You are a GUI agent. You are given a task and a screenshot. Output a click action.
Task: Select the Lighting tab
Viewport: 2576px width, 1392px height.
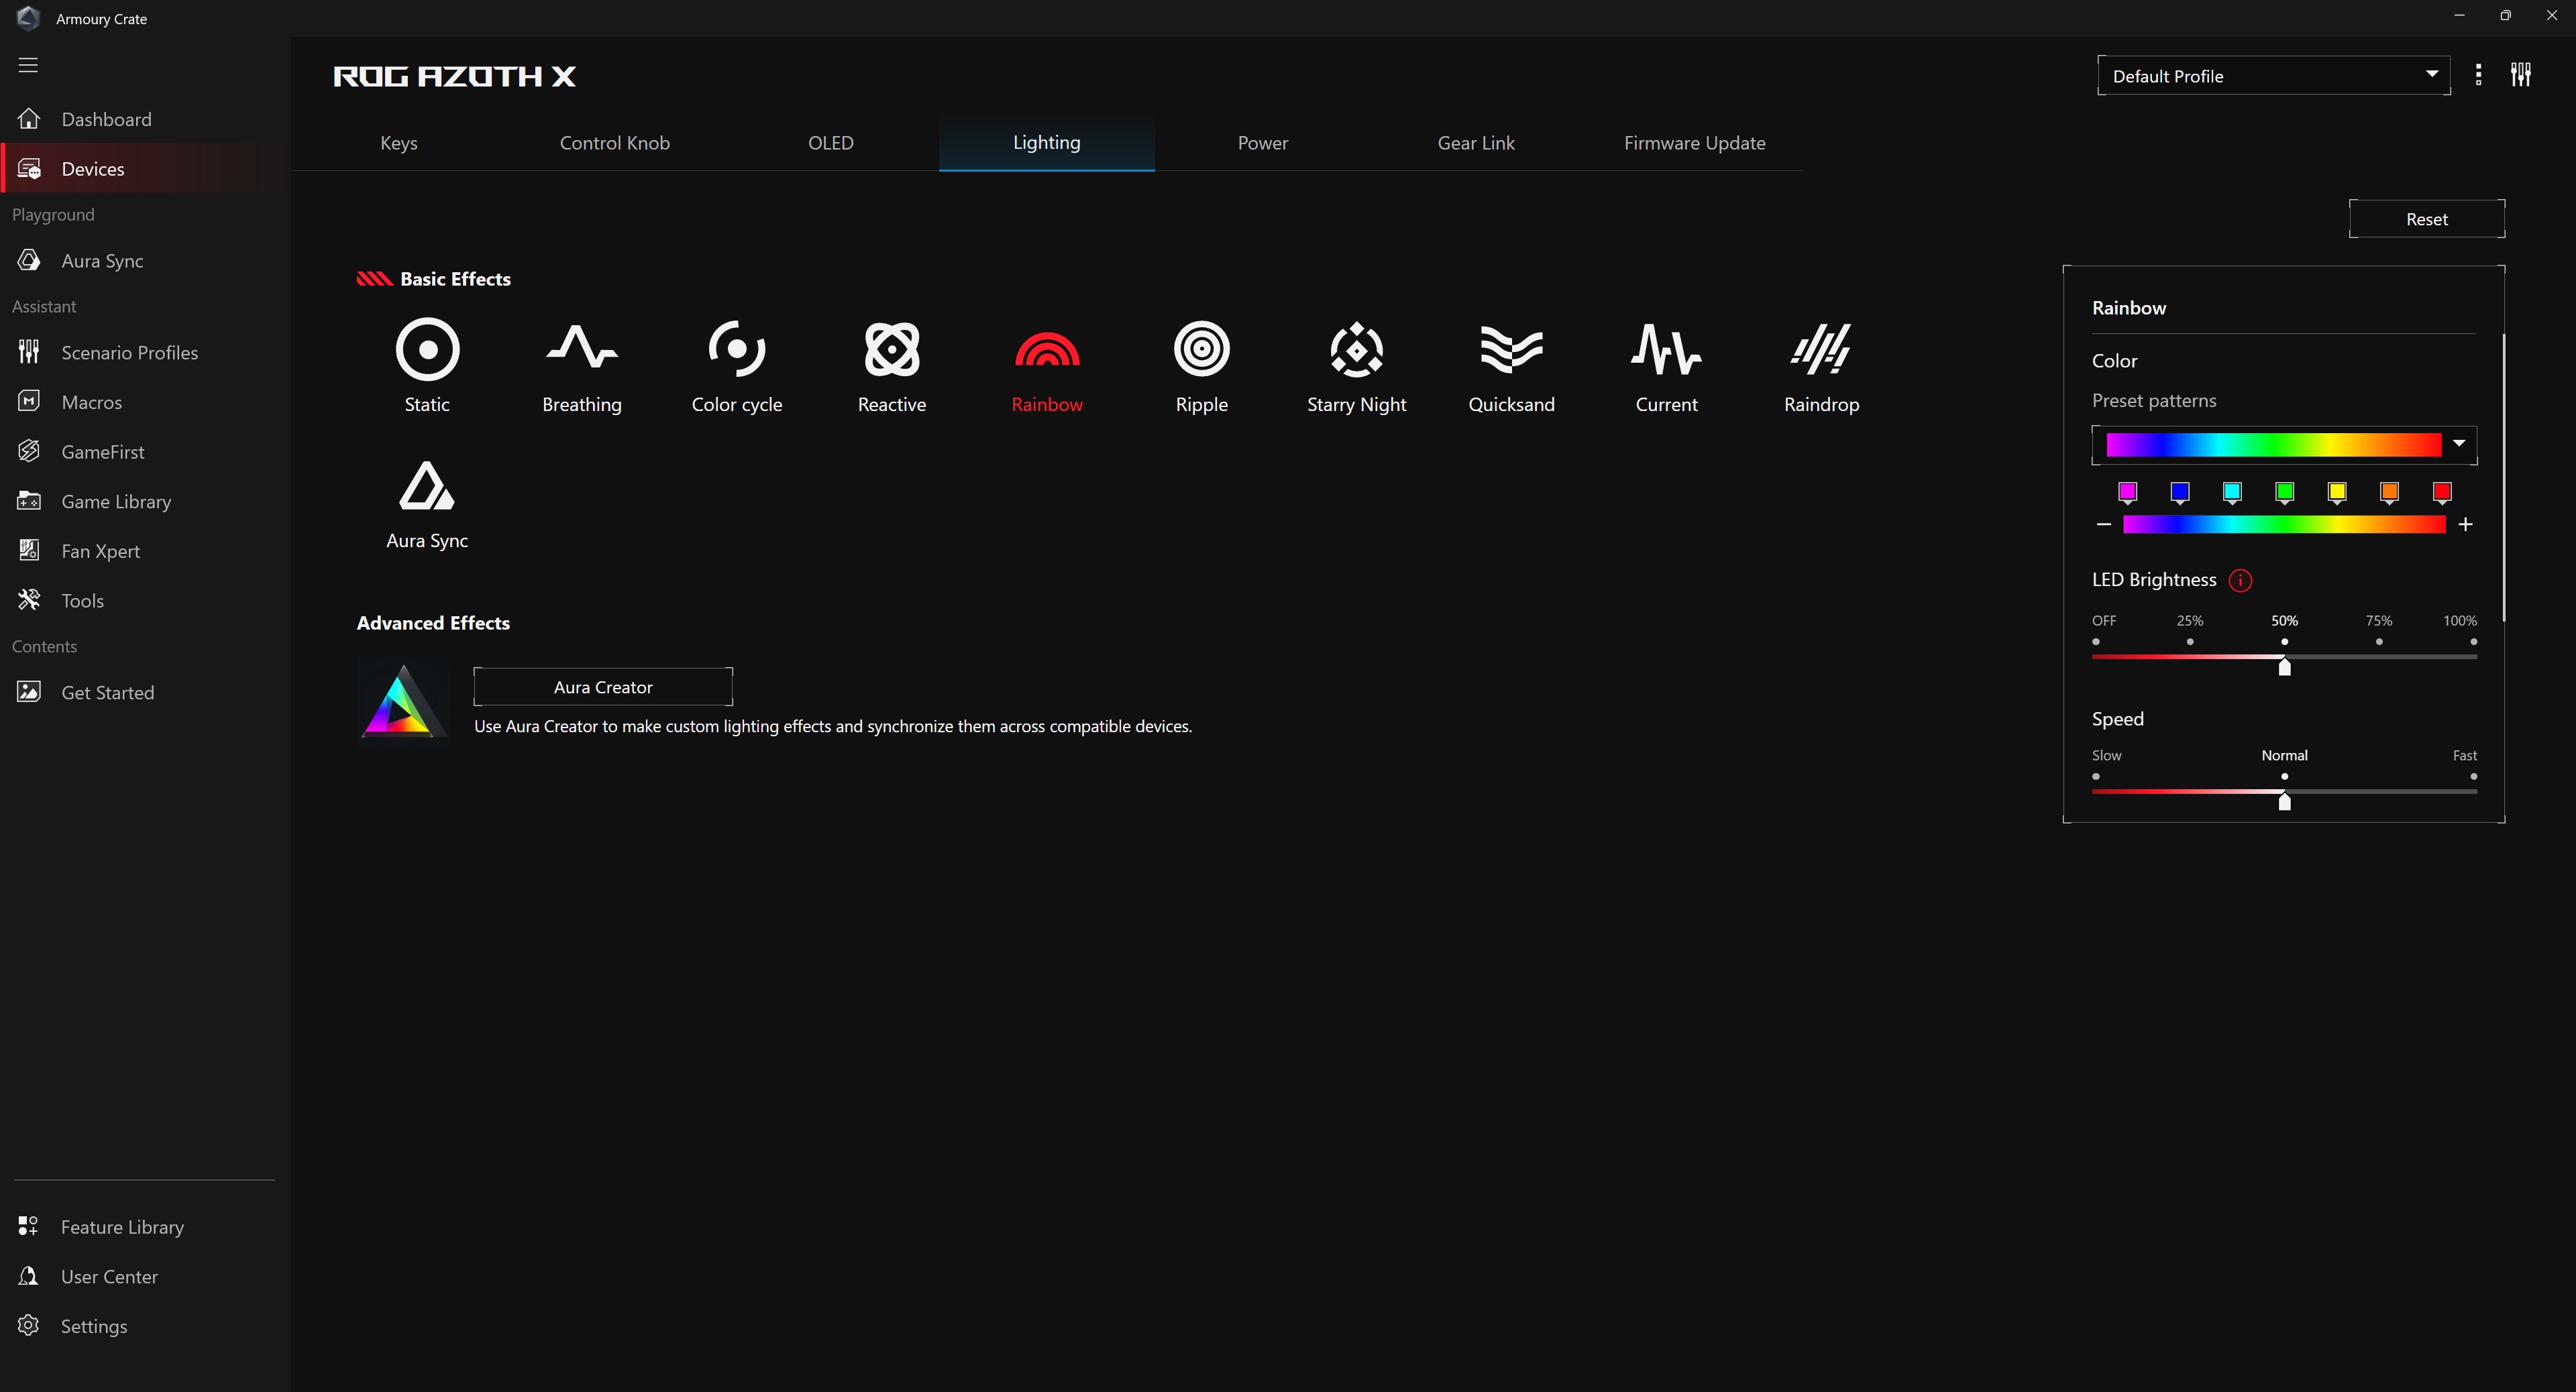1047,143
